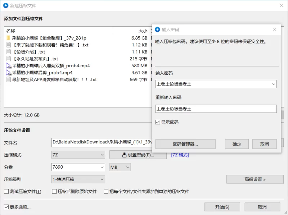Image resolution: width=288 pixels, height=215 pixels.
Task: Select the yellow folder icon in file list
Action: tap(8, 38)
